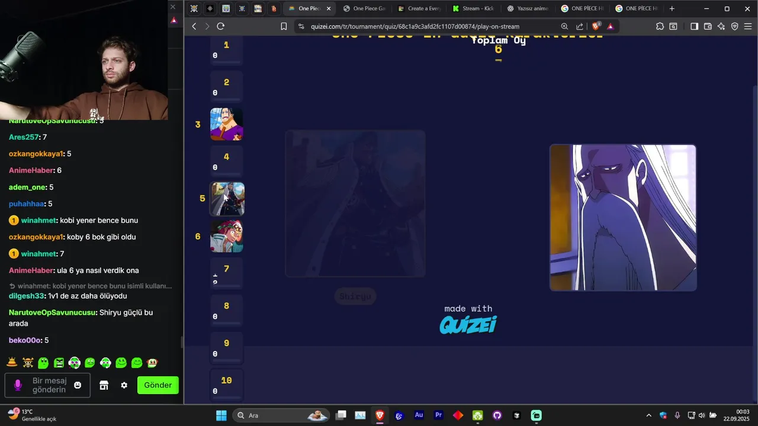Reload the Quizei page

220,26
